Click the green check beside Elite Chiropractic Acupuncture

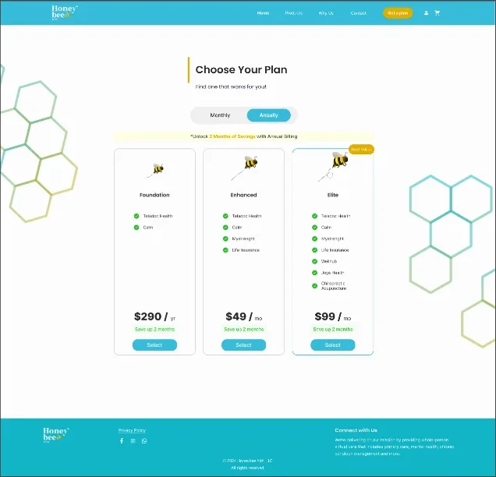point(314,286)
